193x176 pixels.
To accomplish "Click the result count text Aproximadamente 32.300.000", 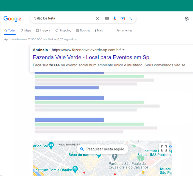I will pos(40,39).
